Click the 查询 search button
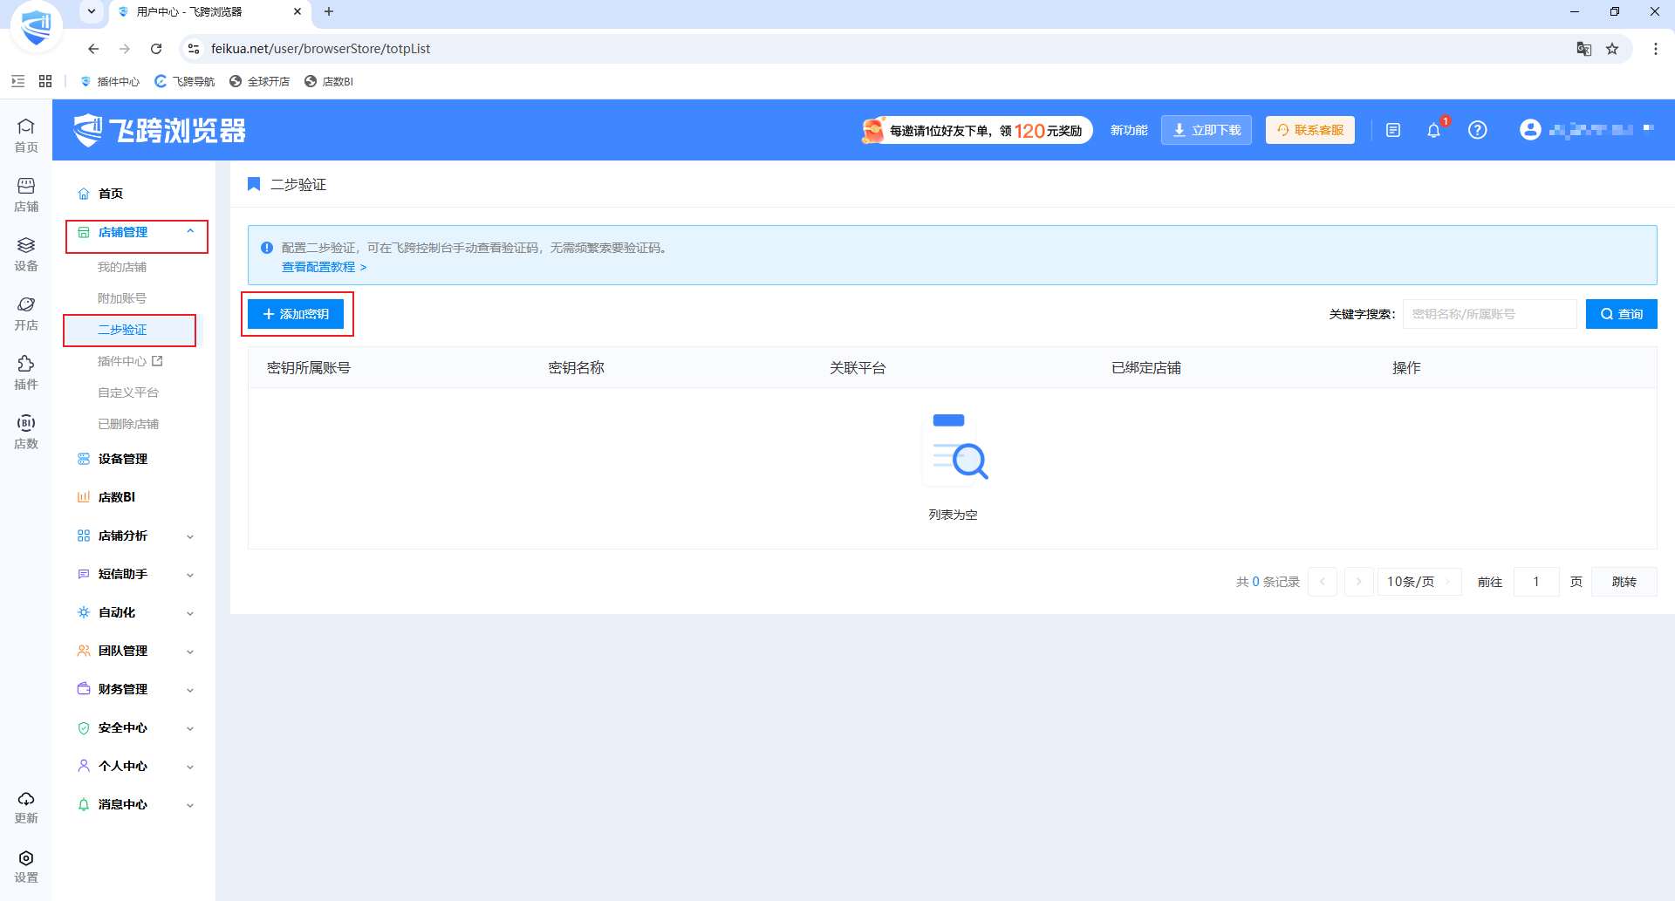 (1622, 314)
